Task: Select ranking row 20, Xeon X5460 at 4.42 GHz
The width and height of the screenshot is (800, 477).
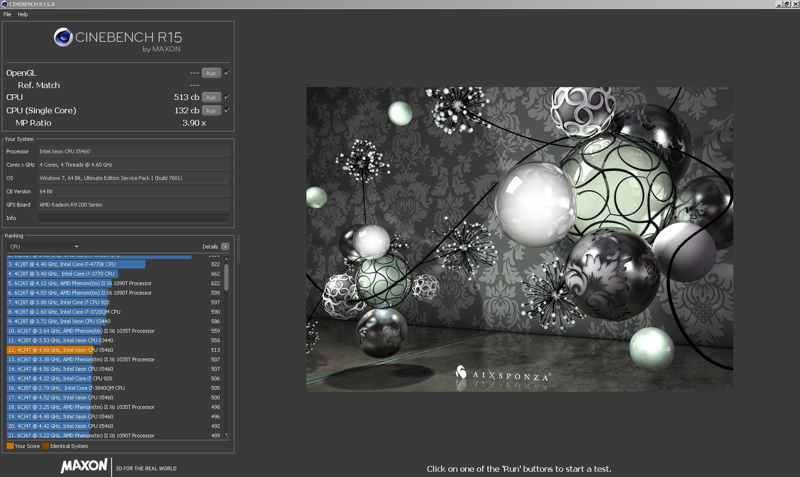Action: tap(114, 426)
